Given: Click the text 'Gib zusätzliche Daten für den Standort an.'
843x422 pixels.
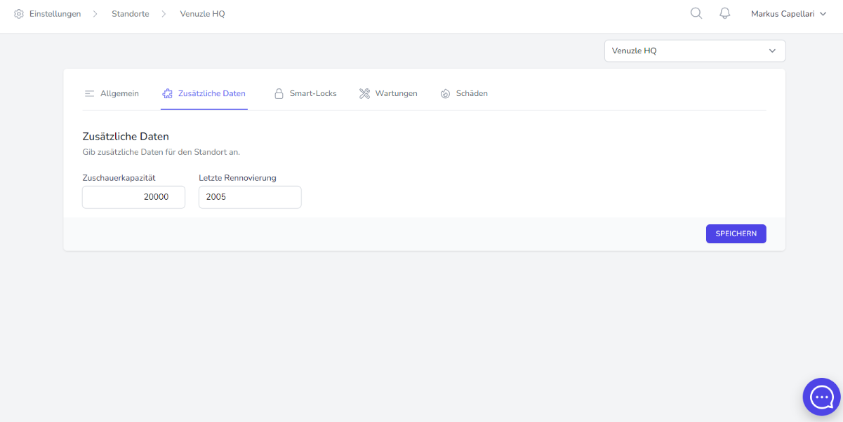Looking at the screenshot, I should [x=161, y=151].
